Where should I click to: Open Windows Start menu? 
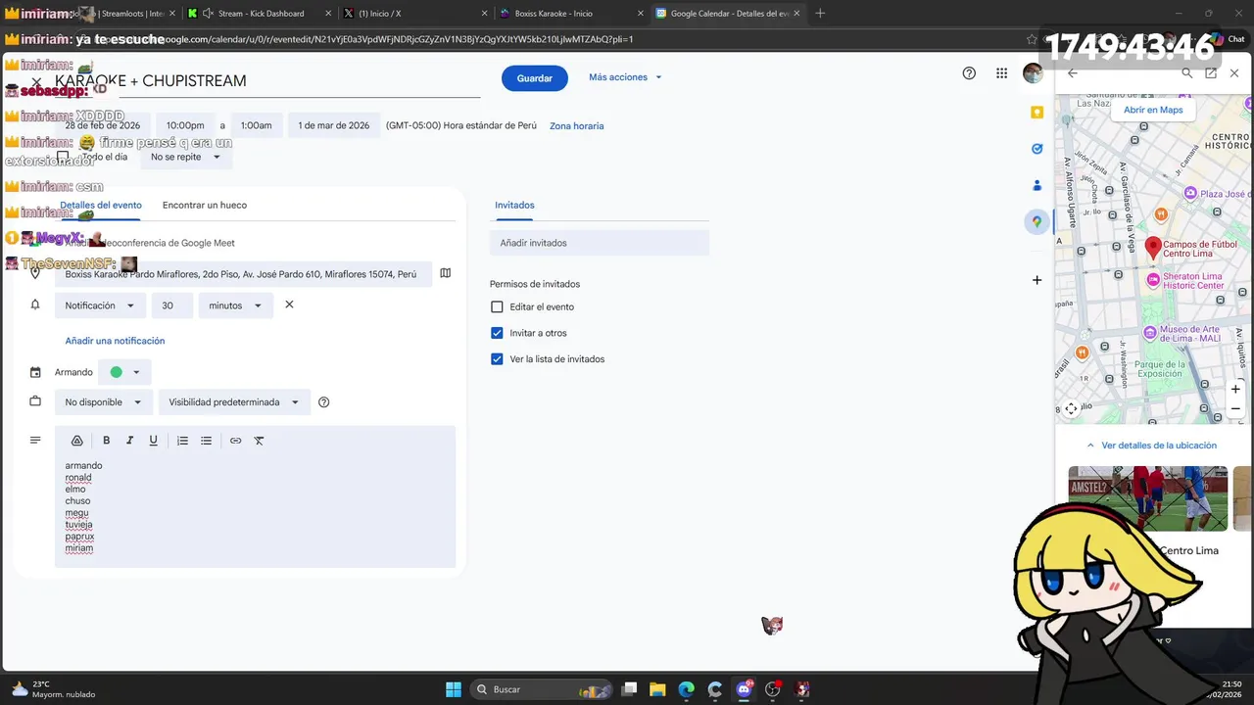click(x=454, y=689)
